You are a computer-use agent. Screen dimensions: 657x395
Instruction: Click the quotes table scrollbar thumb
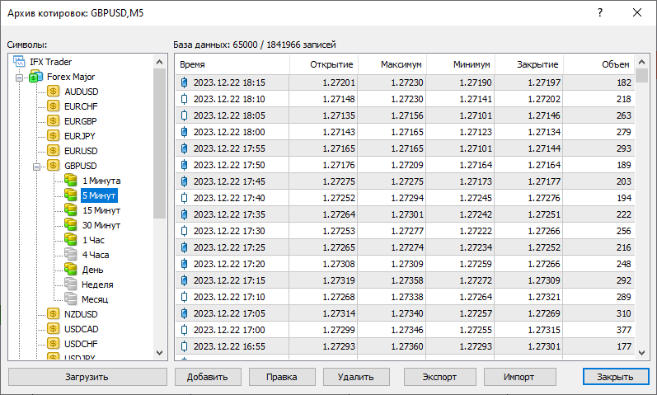641,76
